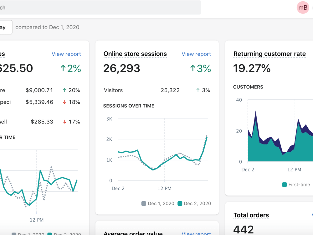Open View report for Online store sessions
This screenshot has width=313, height=235.
tap(196, 54)
